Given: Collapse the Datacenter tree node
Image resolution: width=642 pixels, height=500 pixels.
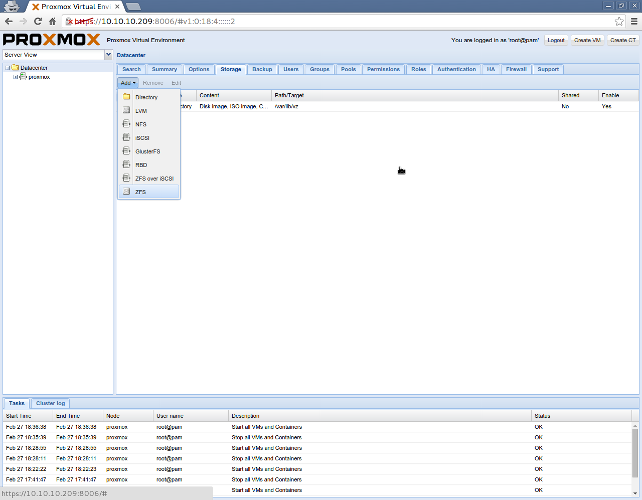Looking at the screenshot, I should [8, 68].
